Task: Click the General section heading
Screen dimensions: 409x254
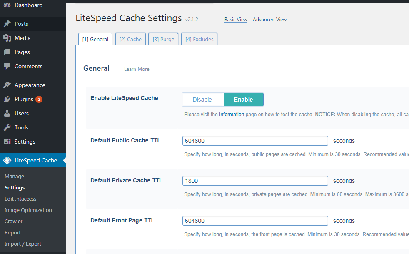Action: pyautogui.click(x=97, y=68)
